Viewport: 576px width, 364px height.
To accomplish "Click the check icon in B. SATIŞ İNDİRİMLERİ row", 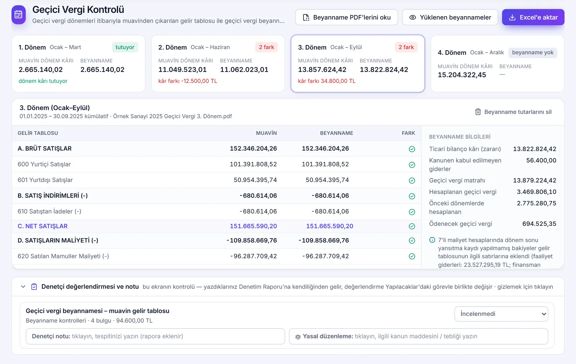I will 412,196.
